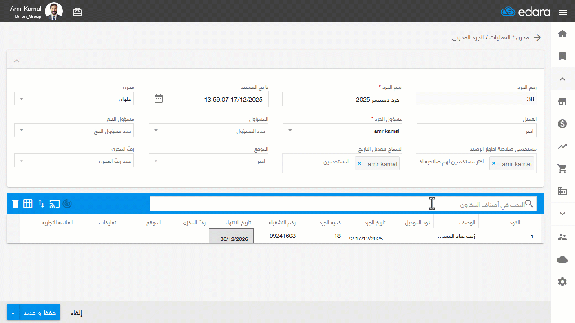Open the document date calendar icon
The height and width of the screenshot is (323, 575).
(x=159, y=99)
